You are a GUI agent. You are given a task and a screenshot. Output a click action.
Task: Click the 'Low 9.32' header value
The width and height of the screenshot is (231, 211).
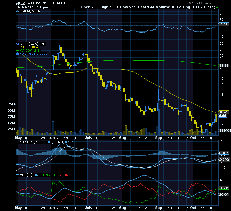coord(128,7)
